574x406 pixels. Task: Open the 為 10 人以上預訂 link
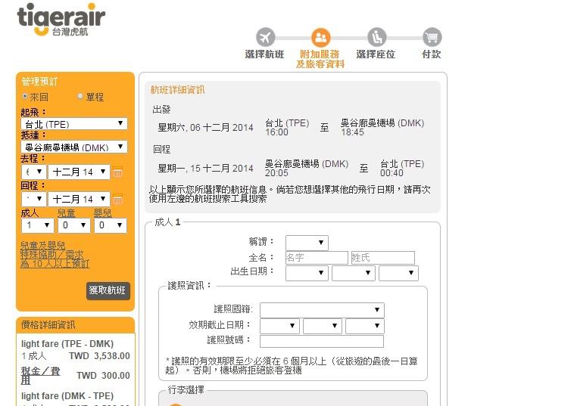pos(55,263)
